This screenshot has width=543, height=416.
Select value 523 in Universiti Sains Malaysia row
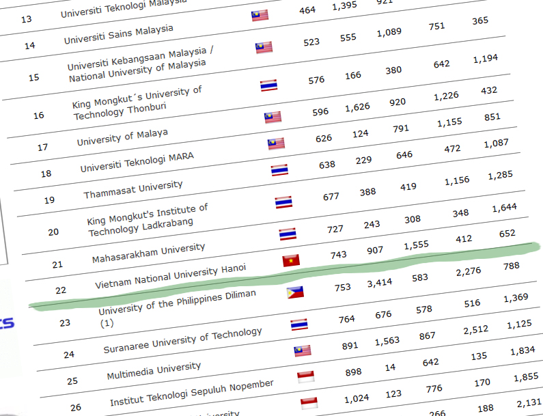tap(311, 42)
